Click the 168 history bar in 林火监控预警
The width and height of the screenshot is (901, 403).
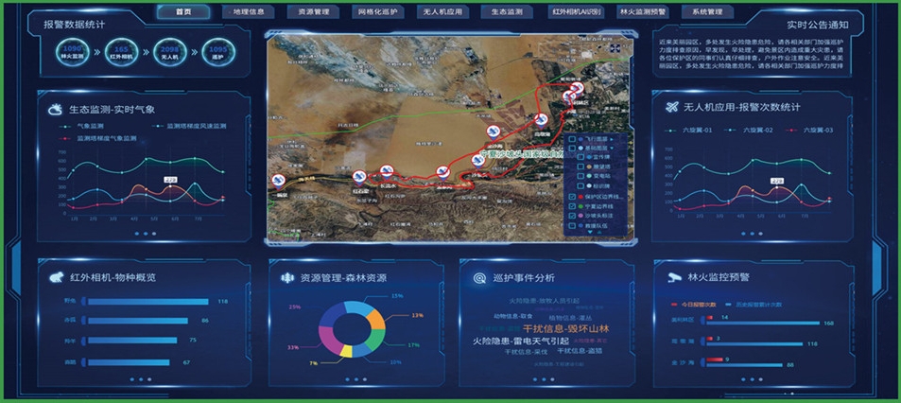763,324
